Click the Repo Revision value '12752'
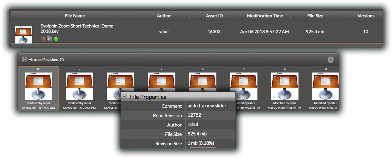Viewport: 392px width, 158px height. (x=195, y=115)
